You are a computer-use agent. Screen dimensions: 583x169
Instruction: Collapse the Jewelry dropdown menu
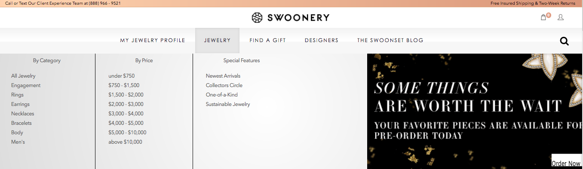(x=217, y=40)
